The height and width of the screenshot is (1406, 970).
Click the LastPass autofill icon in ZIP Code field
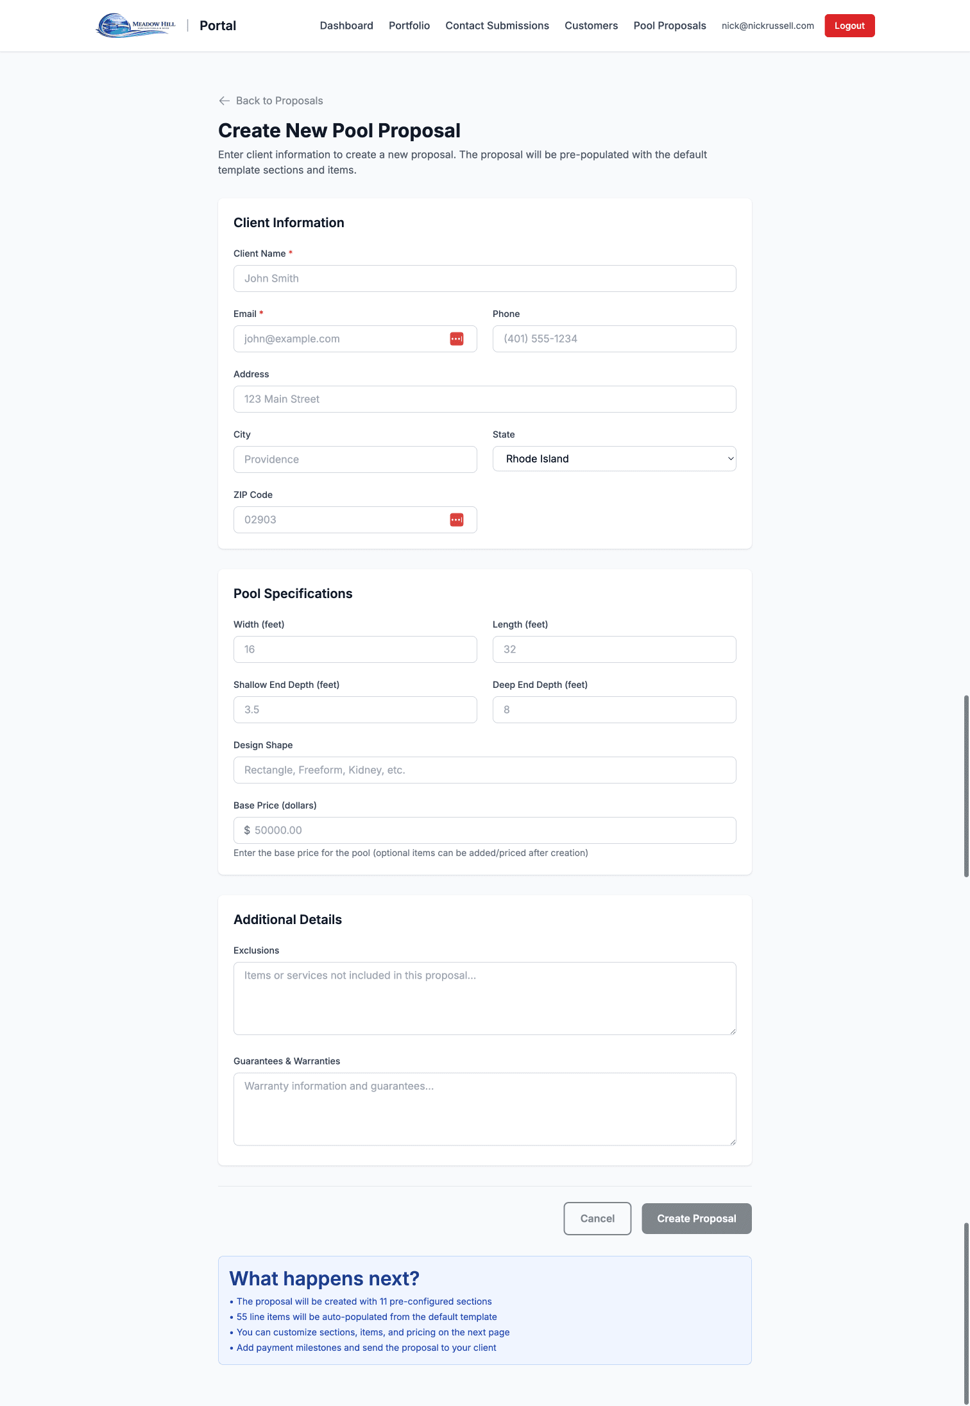(x=457, y=519)
